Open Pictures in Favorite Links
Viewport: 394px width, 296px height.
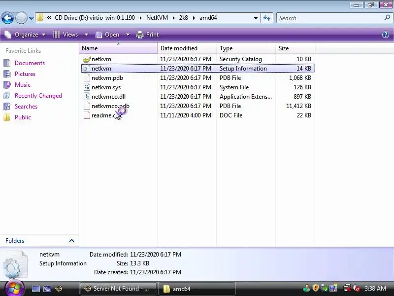(25, 74)
